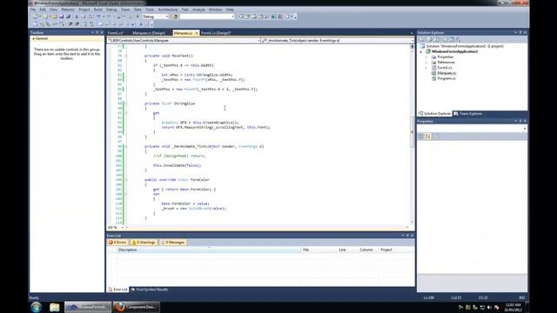Switch to Find Symbol Results tab
This screenshot has width=557, height=313.
150,290
